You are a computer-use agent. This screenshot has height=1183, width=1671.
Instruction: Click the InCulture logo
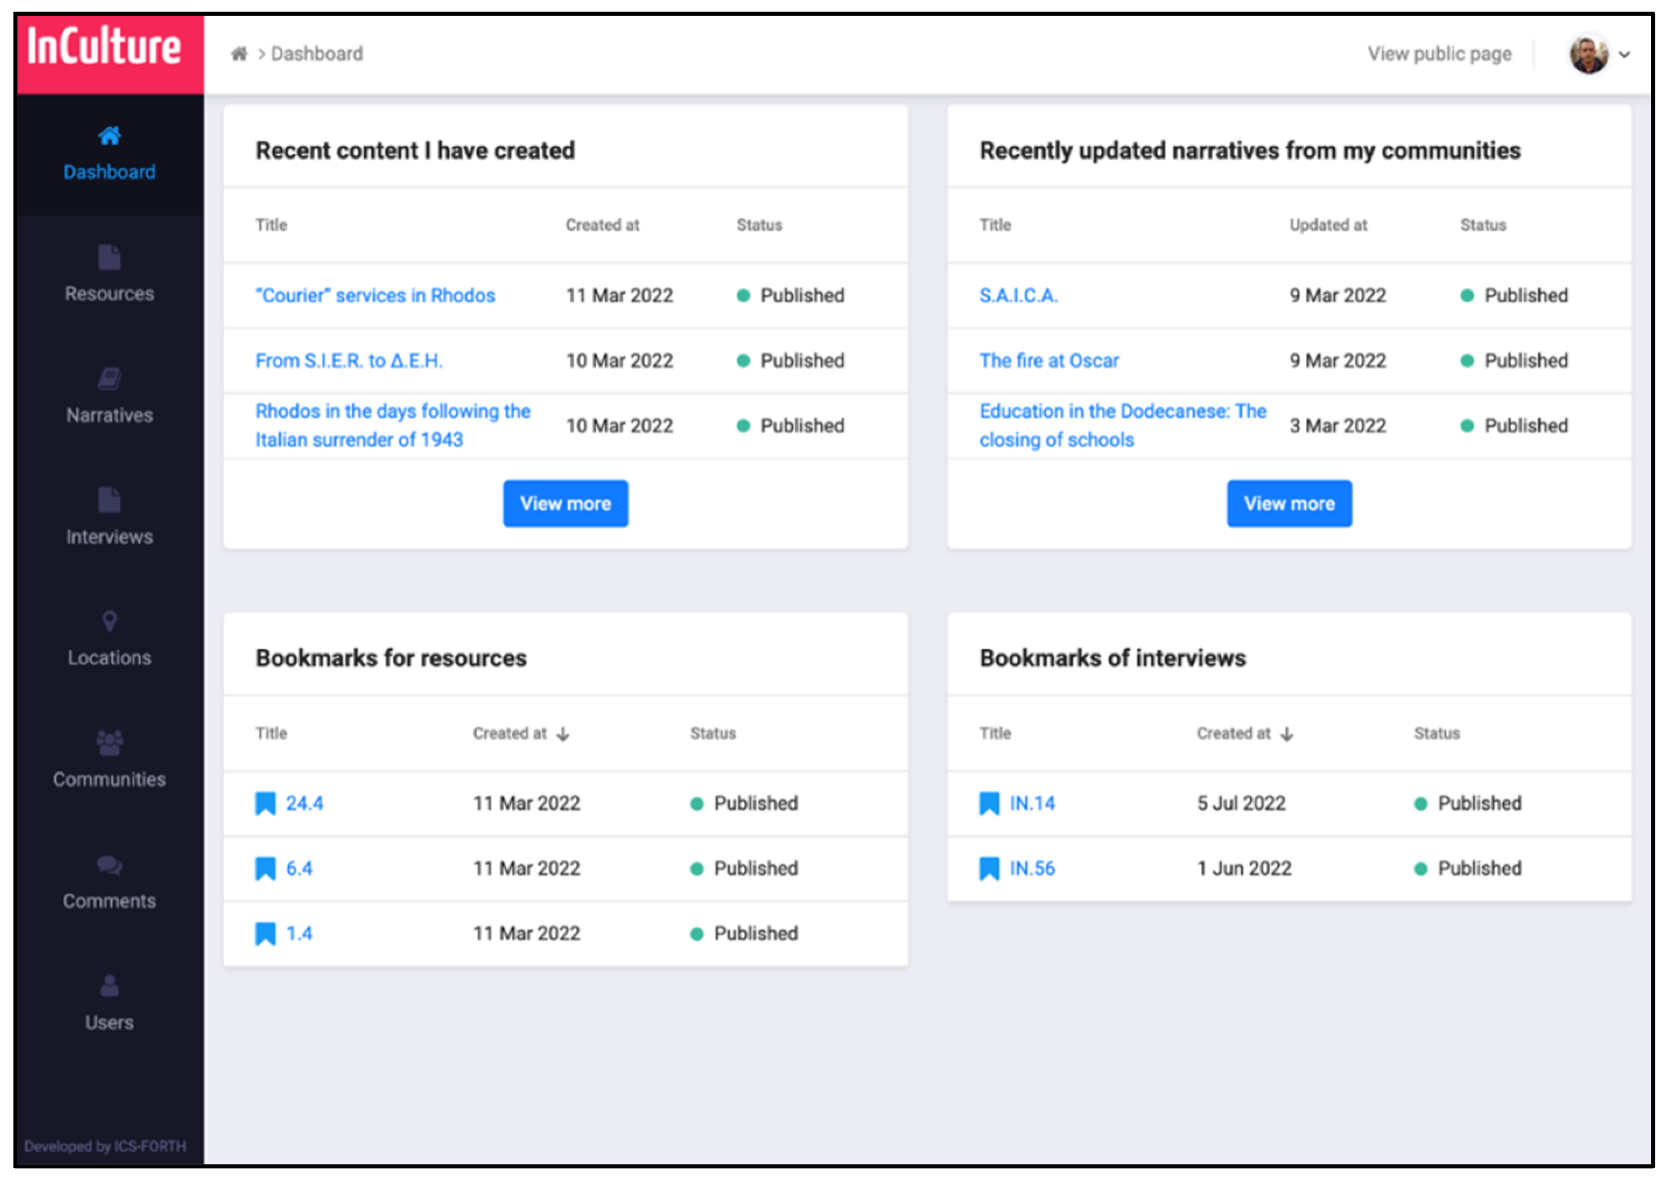(104, 48)
